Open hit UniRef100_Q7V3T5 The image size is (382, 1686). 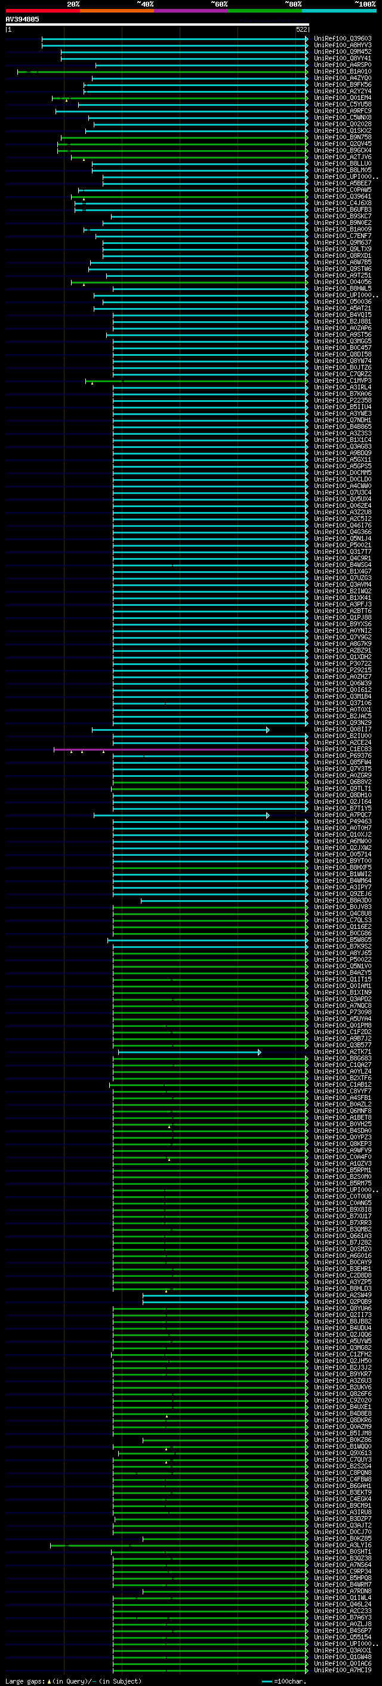[342, 769]
